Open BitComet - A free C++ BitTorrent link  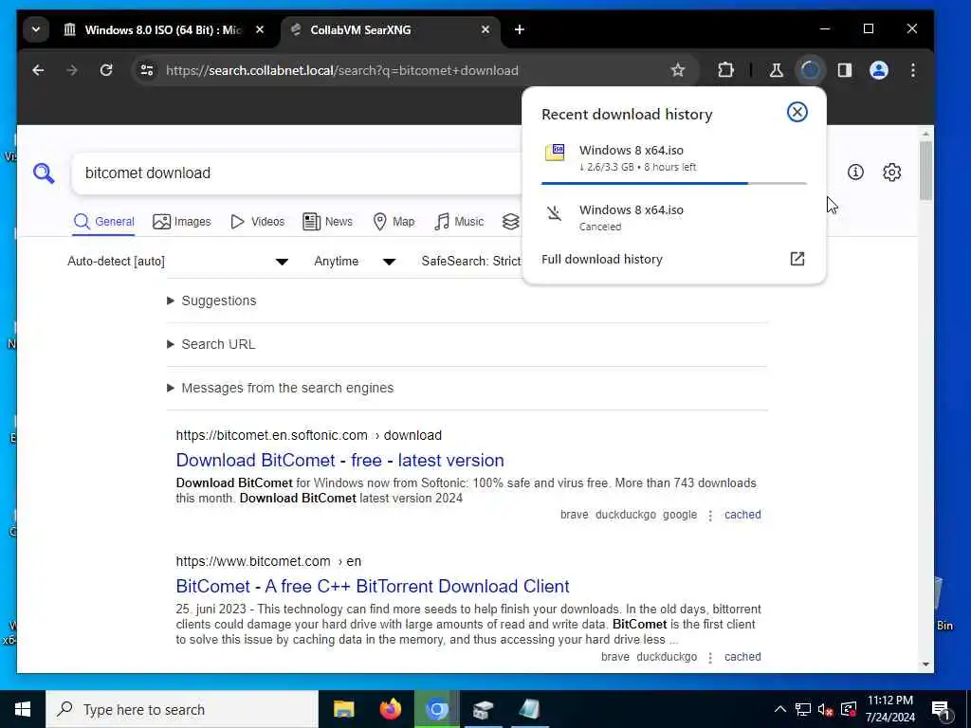(373, 586)
